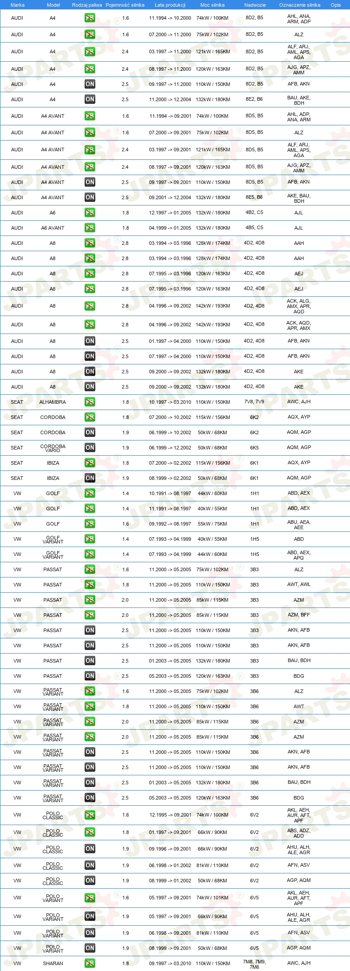Screen dimensions: 350x971
Task: Click PB icon for Seat Cordoba 1.8
Action: coord(90,417)
